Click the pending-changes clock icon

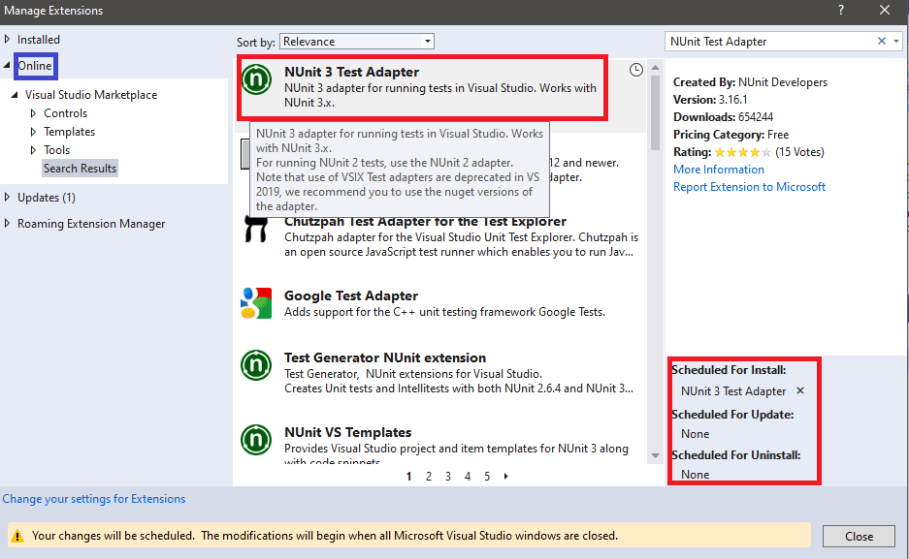635,69
